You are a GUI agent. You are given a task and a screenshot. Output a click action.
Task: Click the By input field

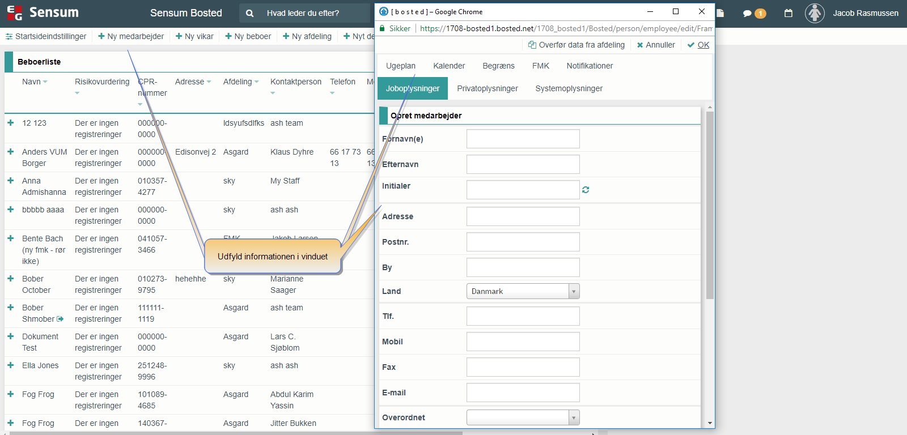tap(523, 267)
